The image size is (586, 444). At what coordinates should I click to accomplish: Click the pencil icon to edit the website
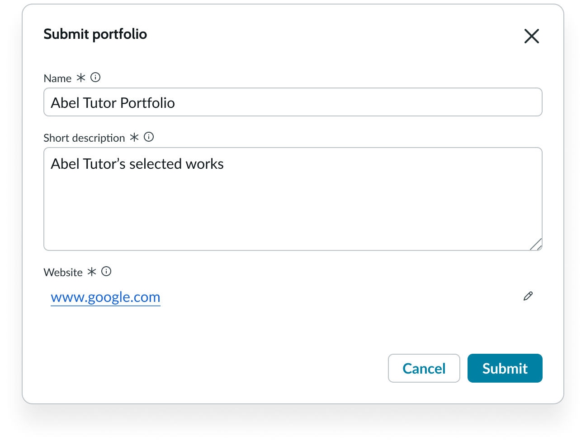point(528,296)
